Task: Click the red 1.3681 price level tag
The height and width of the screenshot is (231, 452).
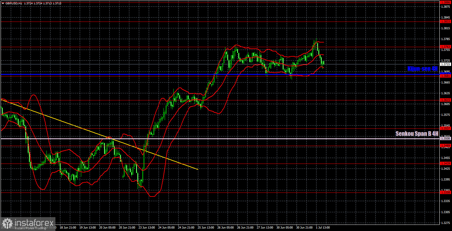Action: point(446,76)
